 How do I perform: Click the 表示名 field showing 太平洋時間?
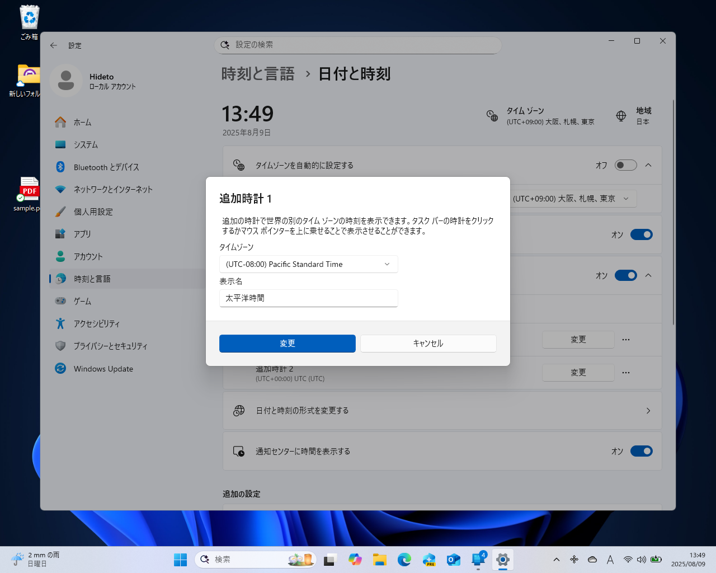tap(308, 298)
